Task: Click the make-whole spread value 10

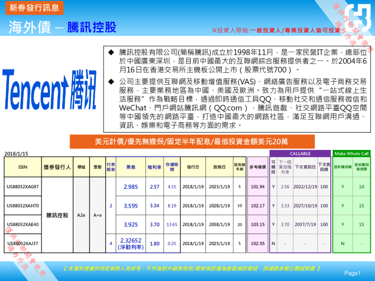Action: point(361,187)
